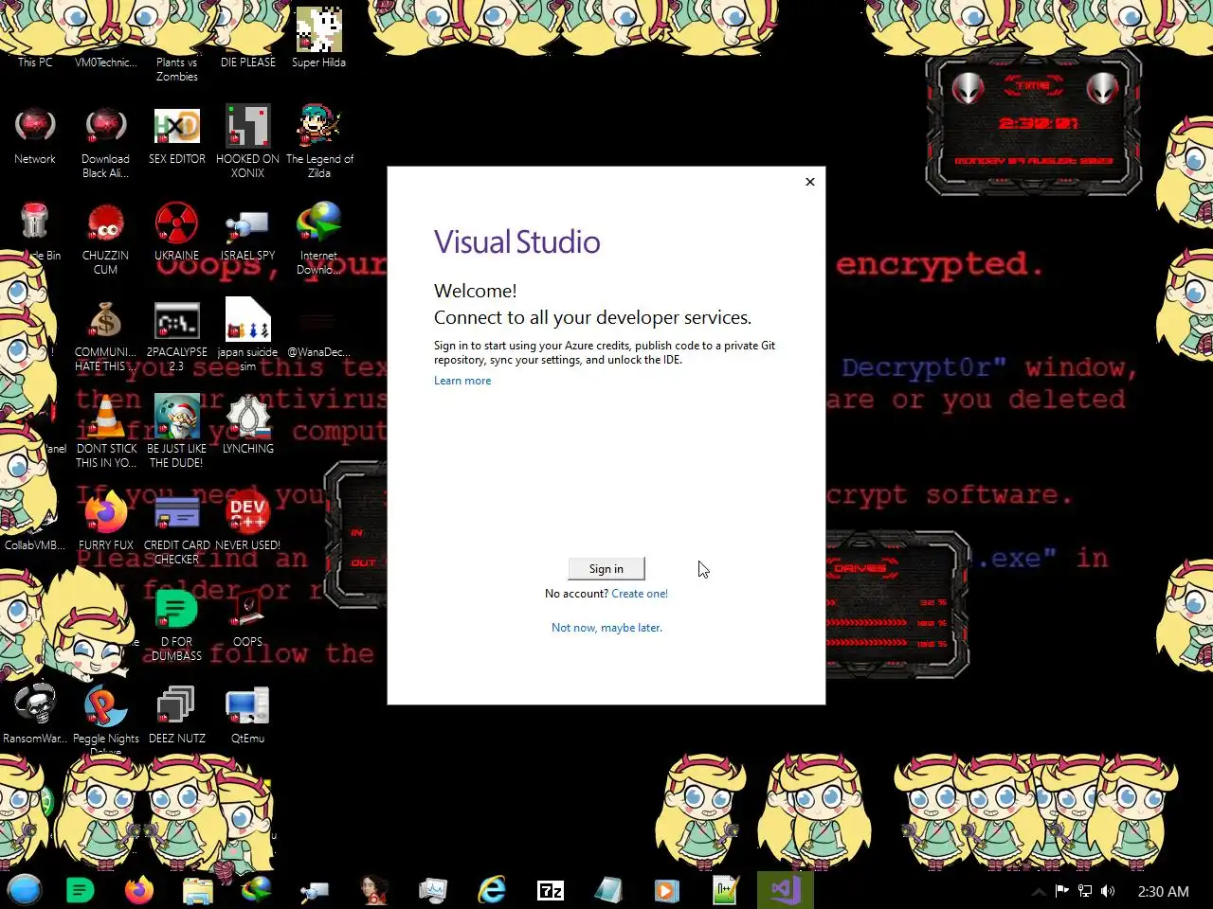Open the system monitor taskbar icon

(433, 890)
